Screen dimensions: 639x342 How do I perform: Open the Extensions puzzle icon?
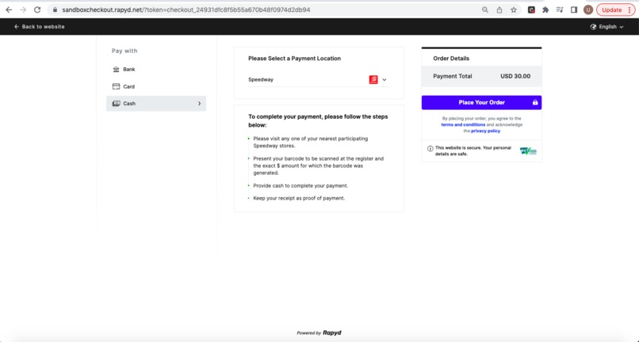(545, 9)
